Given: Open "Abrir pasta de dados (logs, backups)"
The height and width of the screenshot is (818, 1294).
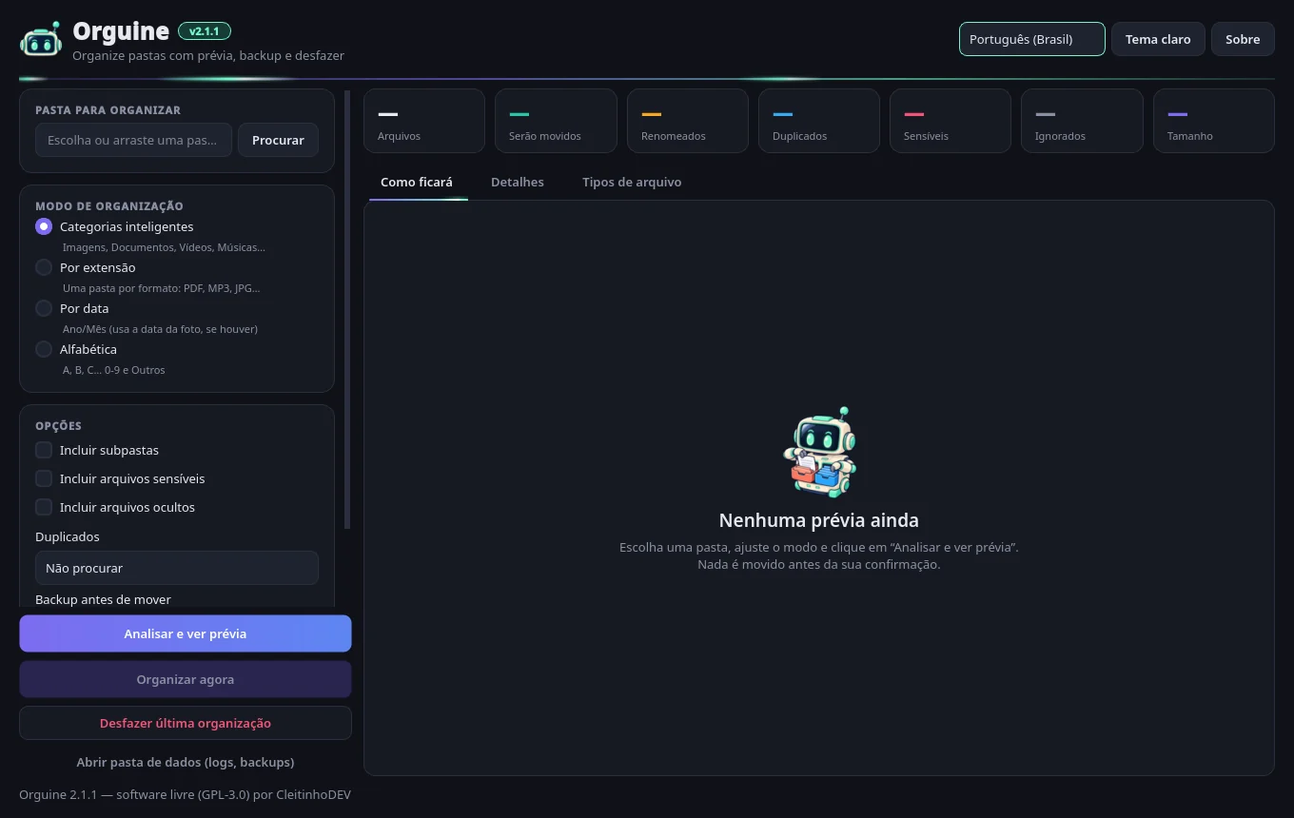Looking at the screenshot, I should coord(186,762).
